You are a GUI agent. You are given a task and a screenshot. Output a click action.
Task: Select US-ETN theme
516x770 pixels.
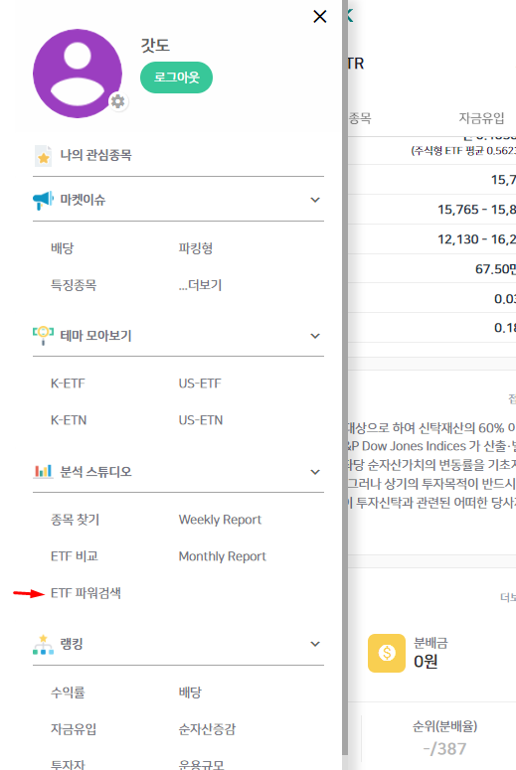(x=201, y=420)
